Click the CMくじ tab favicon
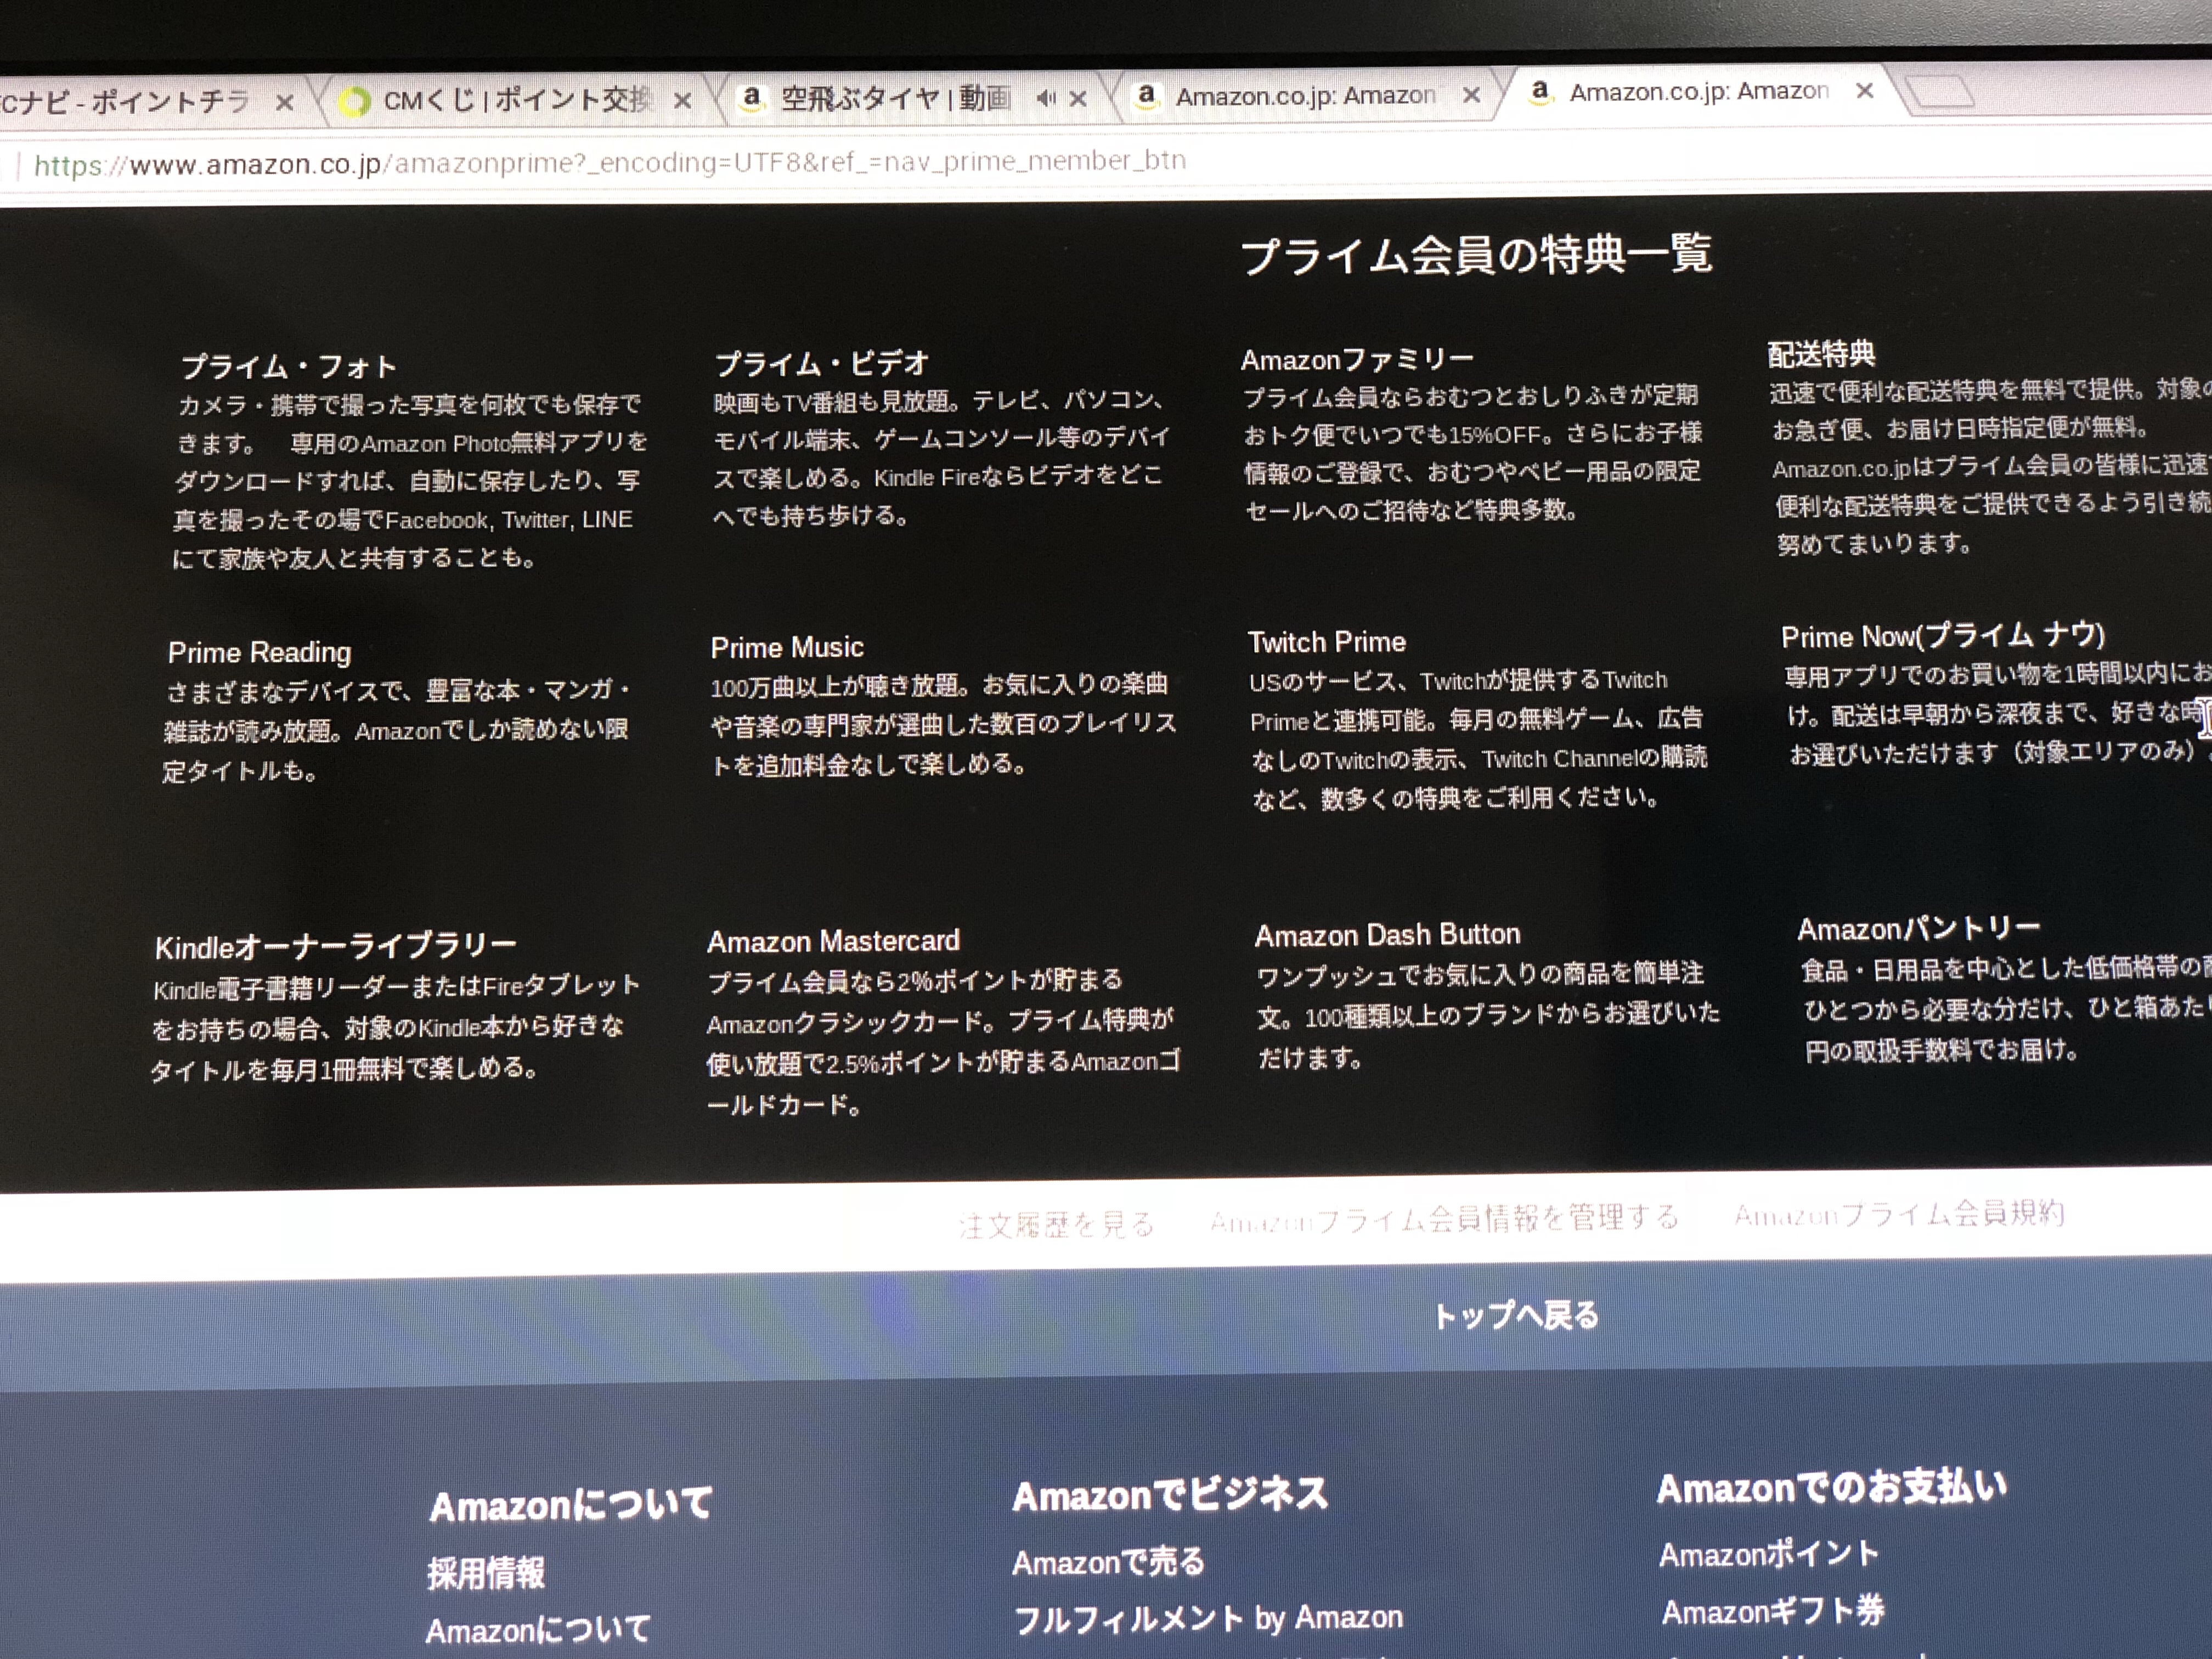 pos(353,102)
